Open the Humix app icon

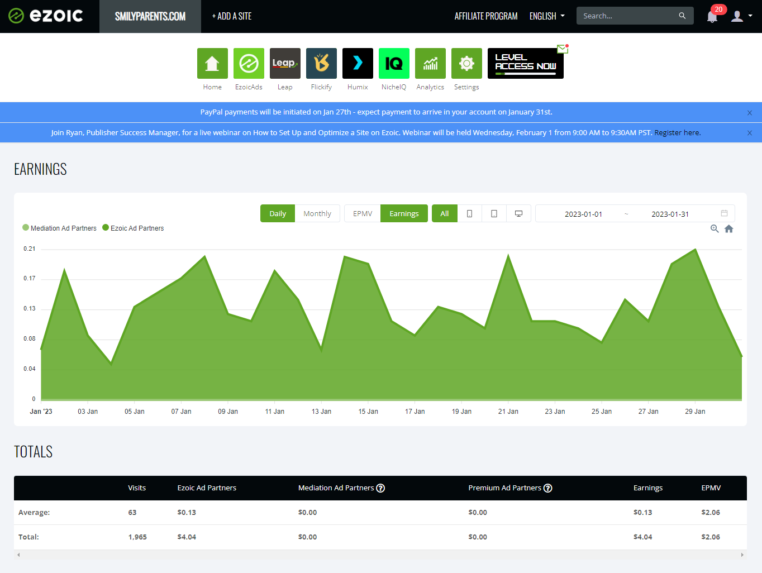358,63
